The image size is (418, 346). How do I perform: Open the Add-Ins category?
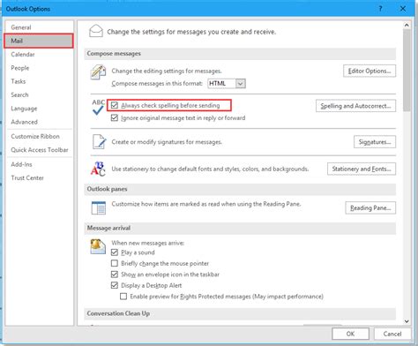pos(39,164)
